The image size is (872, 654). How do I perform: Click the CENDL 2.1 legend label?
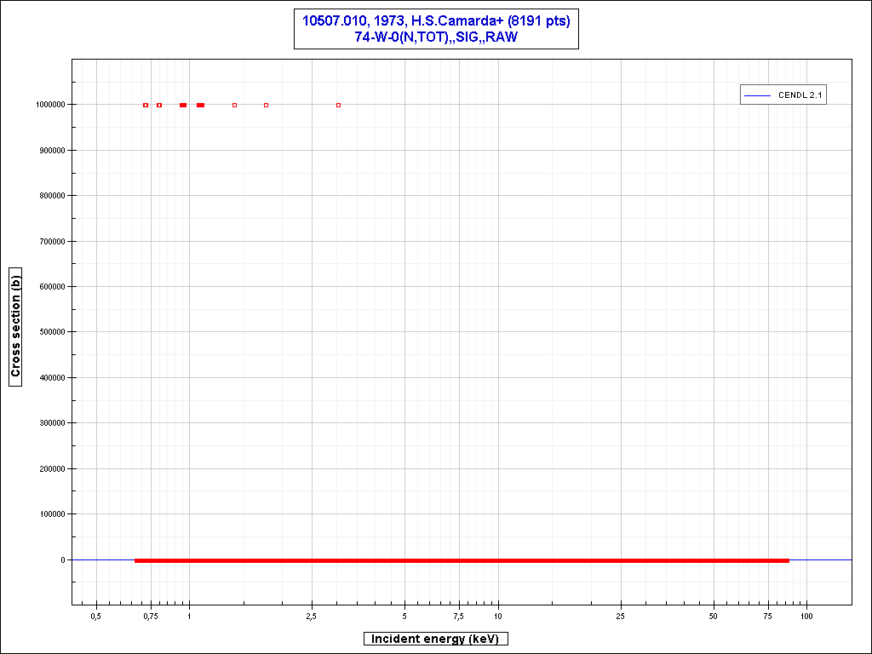click(800, 95)
